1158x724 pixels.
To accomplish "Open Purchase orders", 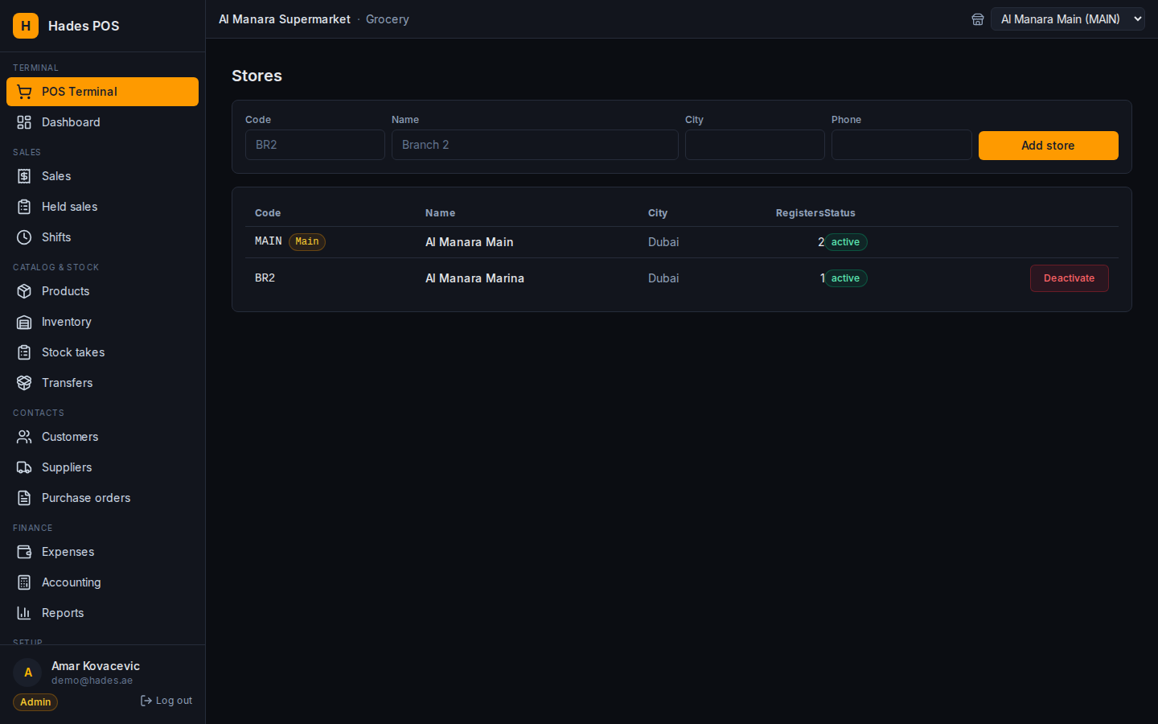I will 102,498.
